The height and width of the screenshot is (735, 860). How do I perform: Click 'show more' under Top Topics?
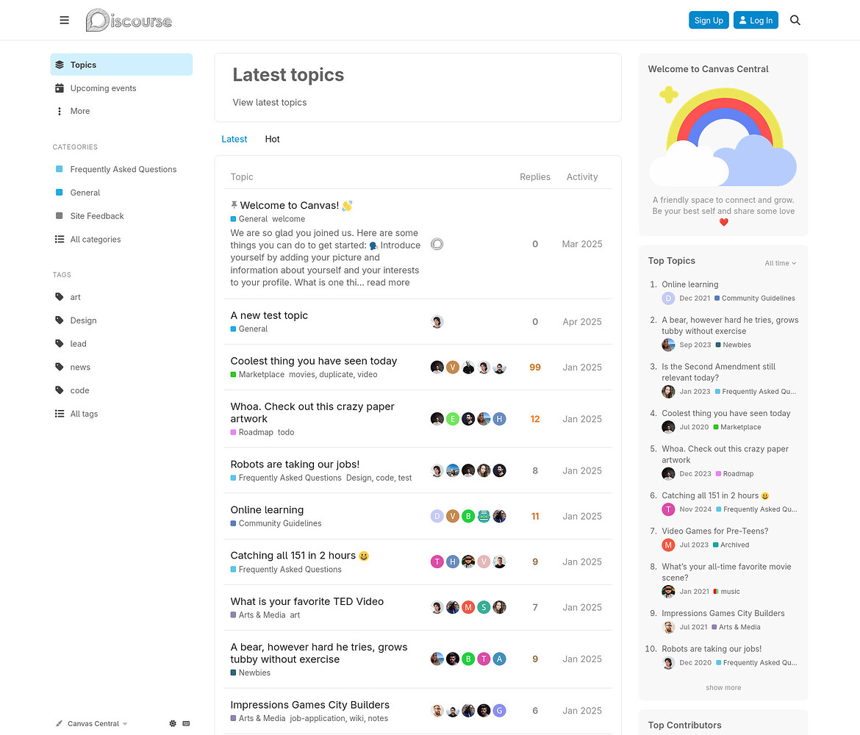click(723, 688)
